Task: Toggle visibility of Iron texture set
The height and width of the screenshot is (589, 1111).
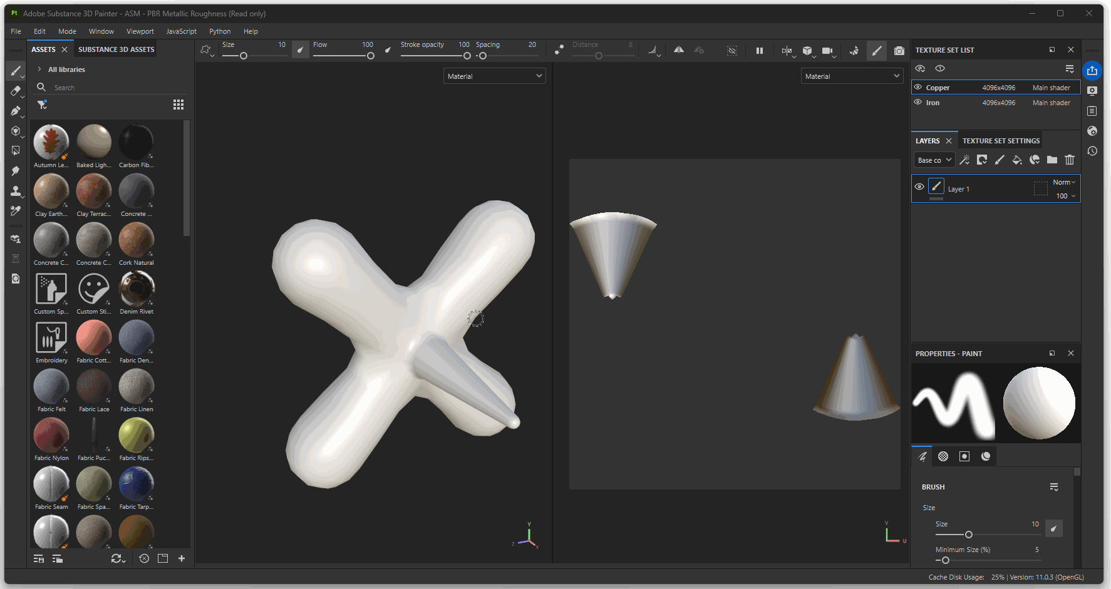Action: point(918,103)
